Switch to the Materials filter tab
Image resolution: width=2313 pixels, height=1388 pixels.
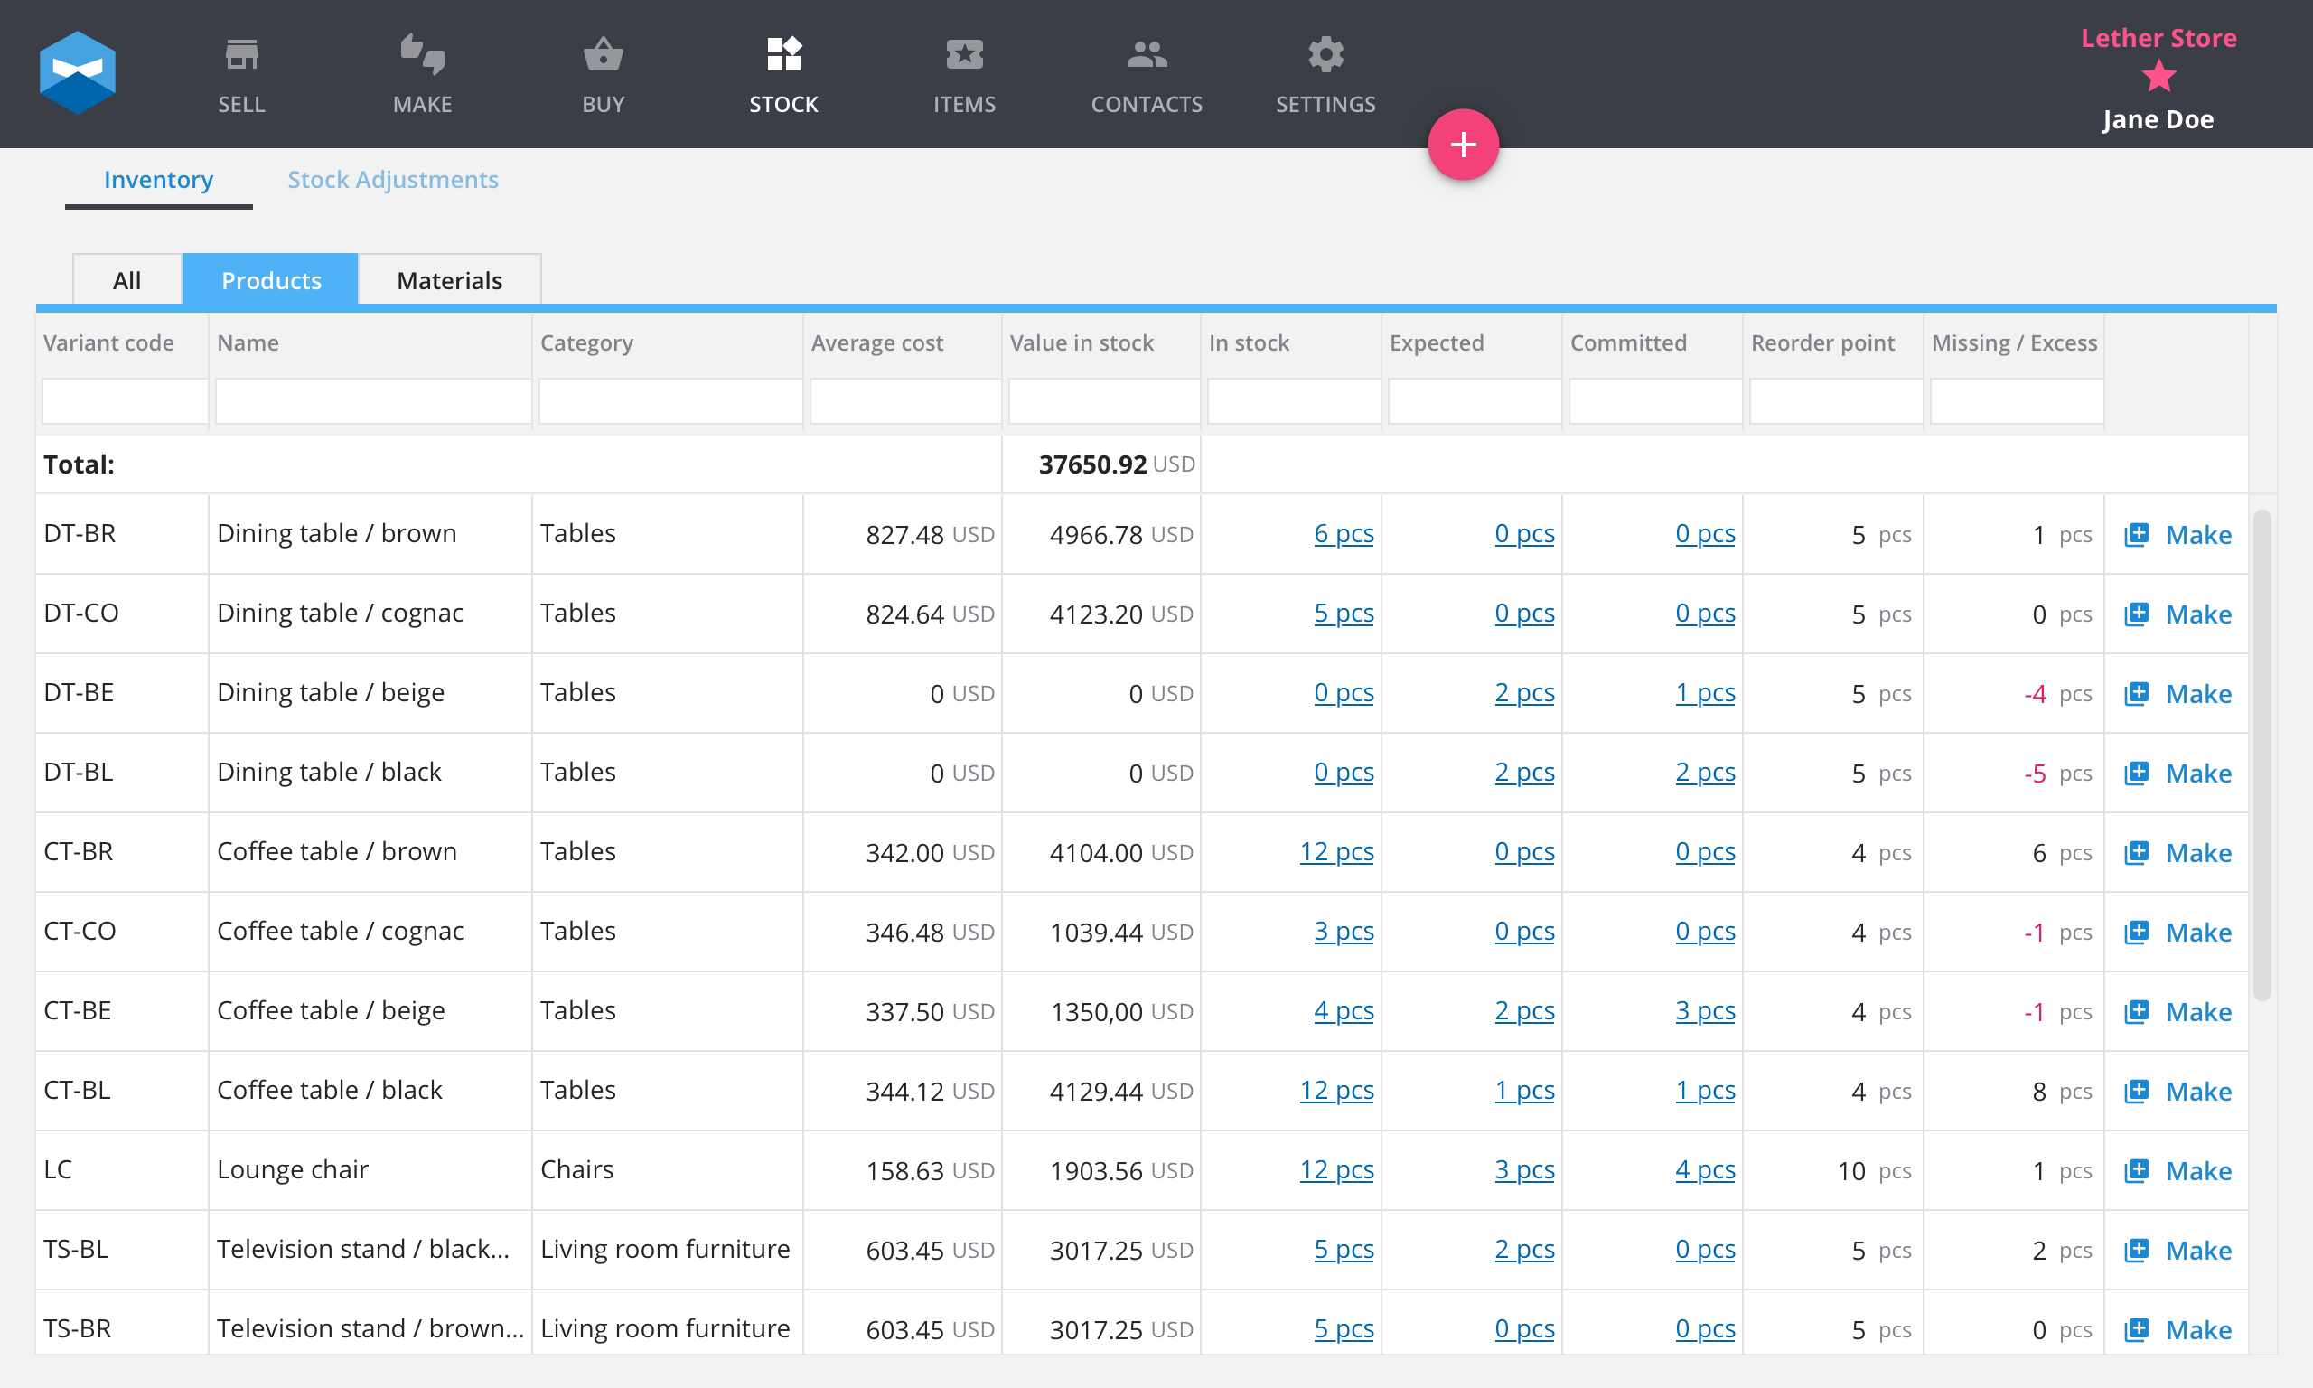[449, 279]
